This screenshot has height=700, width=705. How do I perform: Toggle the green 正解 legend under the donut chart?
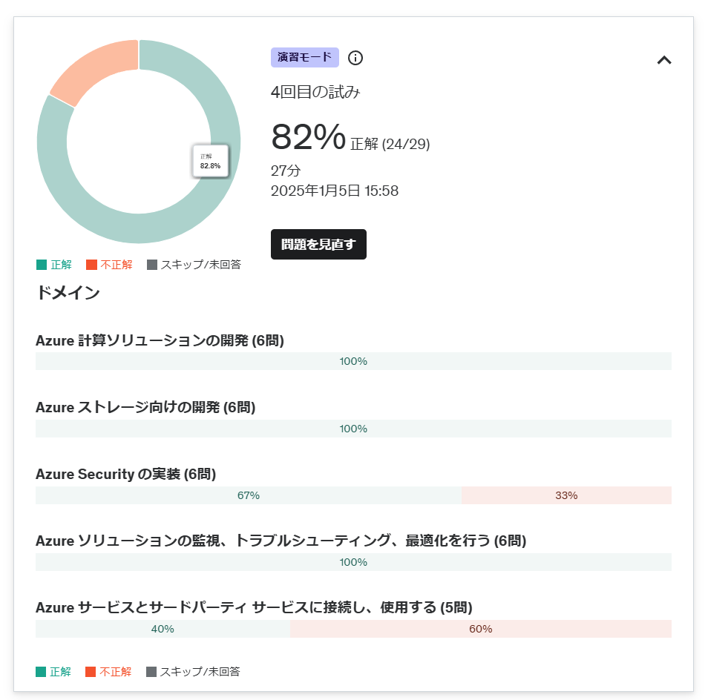click(54, 265)
